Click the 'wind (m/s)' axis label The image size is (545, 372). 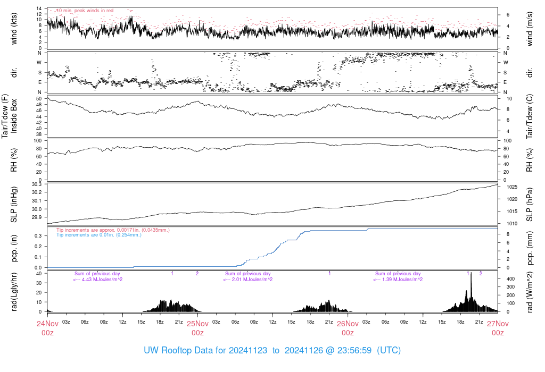coord(530,29)
